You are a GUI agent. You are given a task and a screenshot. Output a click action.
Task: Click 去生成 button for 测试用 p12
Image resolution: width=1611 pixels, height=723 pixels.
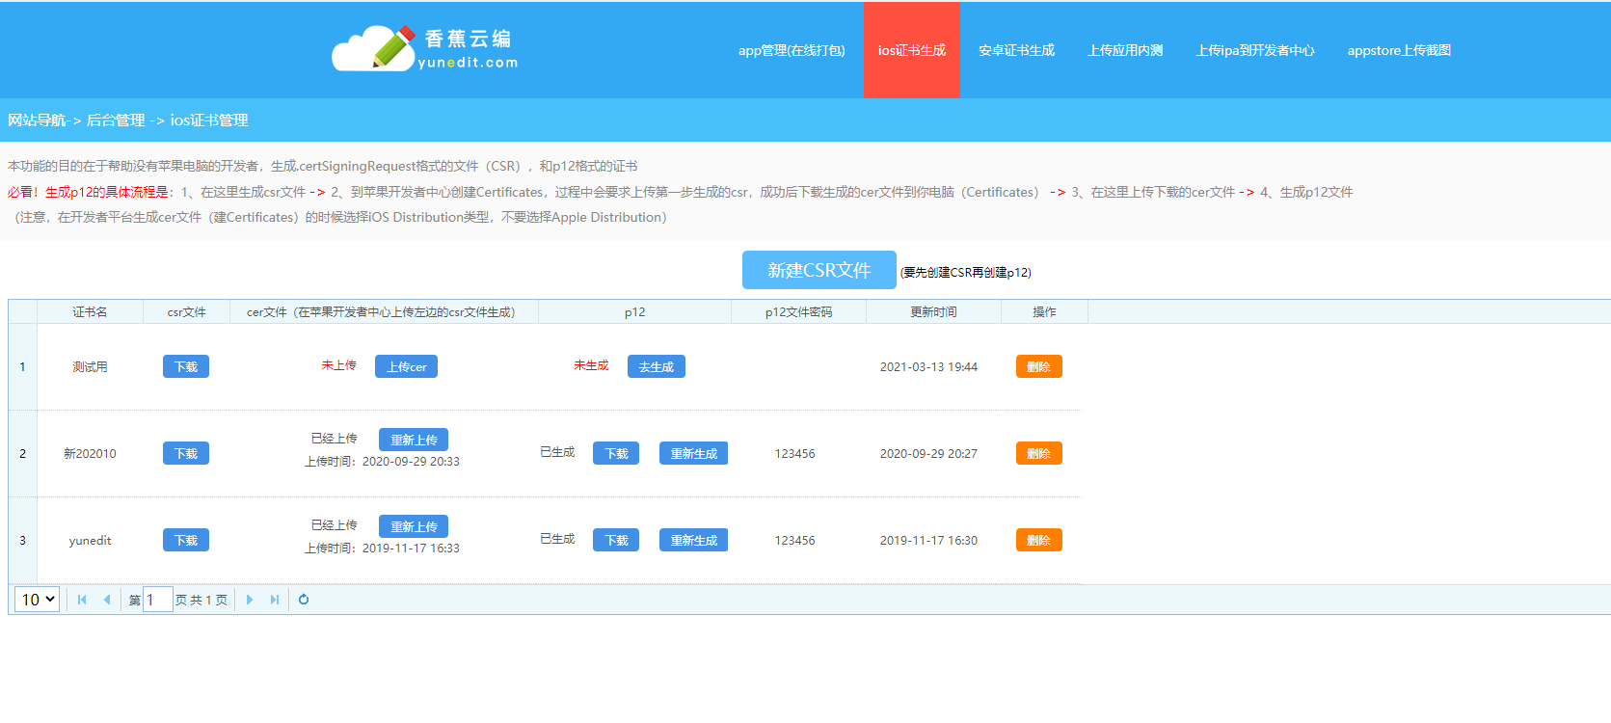coord(656,366)
